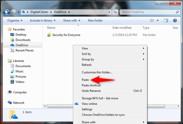The width and height of the screenshot is (183, 124).
Task: Click the Computer icon in sidebar
Action: click(10, 92)
